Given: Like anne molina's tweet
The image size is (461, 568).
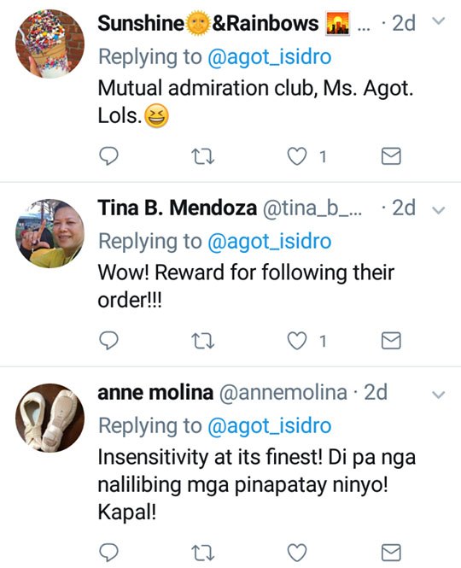Looking at the screenshot, I should tap(297, 553).
